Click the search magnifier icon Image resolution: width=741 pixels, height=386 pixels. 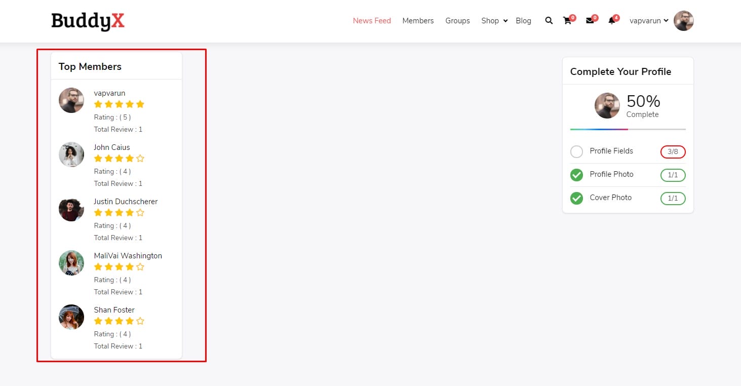[x=549, y=21]
